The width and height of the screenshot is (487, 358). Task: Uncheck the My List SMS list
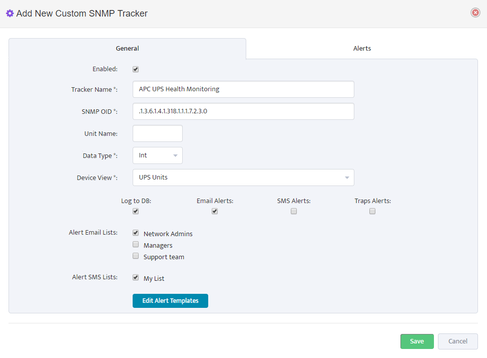coord(136,277)
